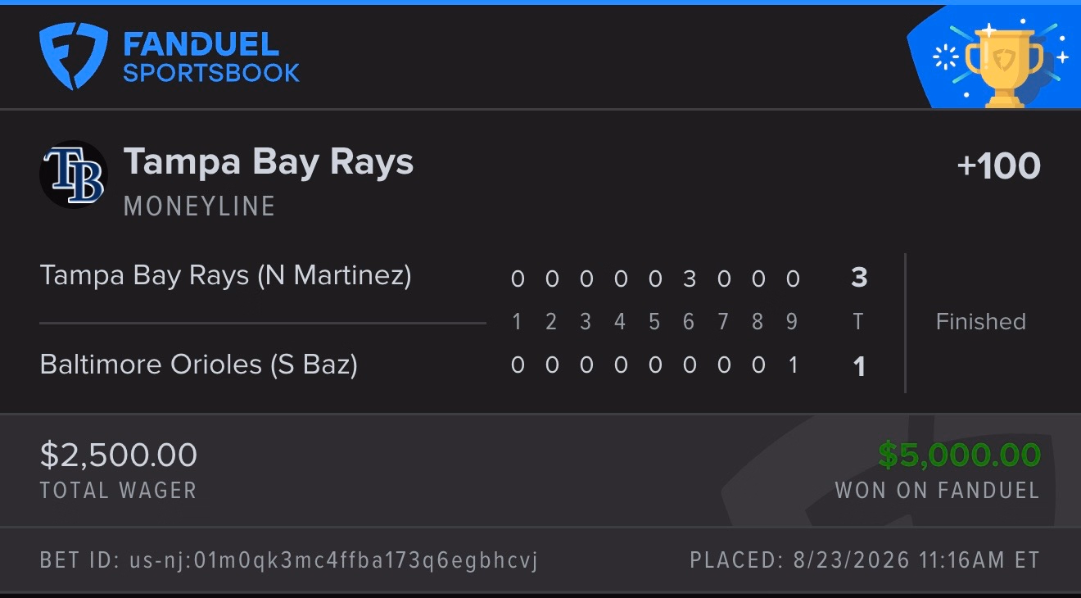
Task: Click the 6th inning Rays score of 3
Action: (689, 279)
